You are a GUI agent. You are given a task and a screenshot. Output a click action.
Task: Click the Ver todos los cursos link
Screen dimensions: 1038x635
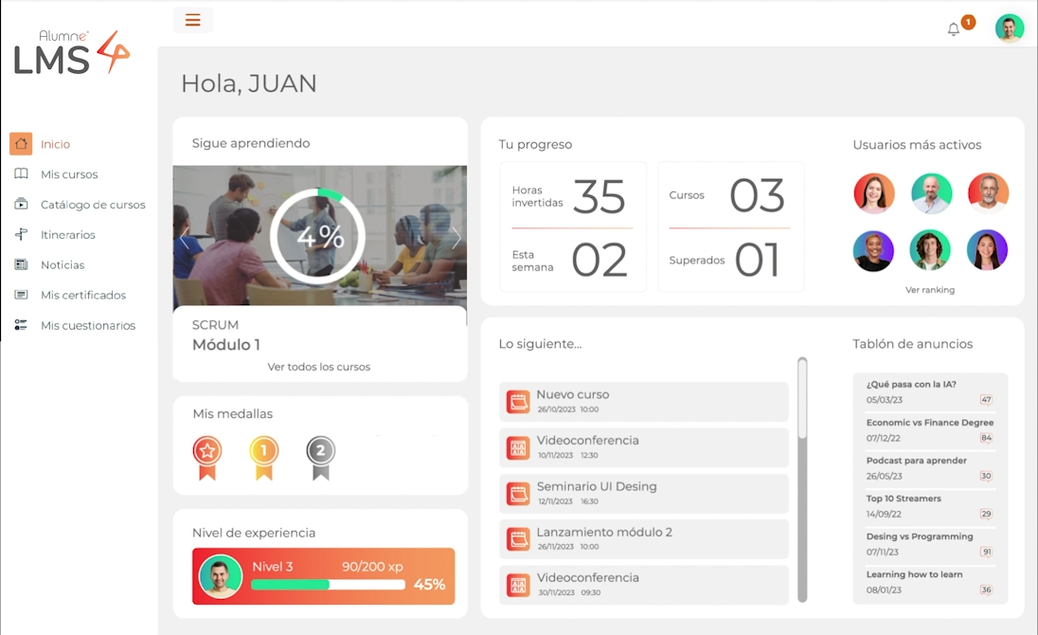click(x=319, y=367)
